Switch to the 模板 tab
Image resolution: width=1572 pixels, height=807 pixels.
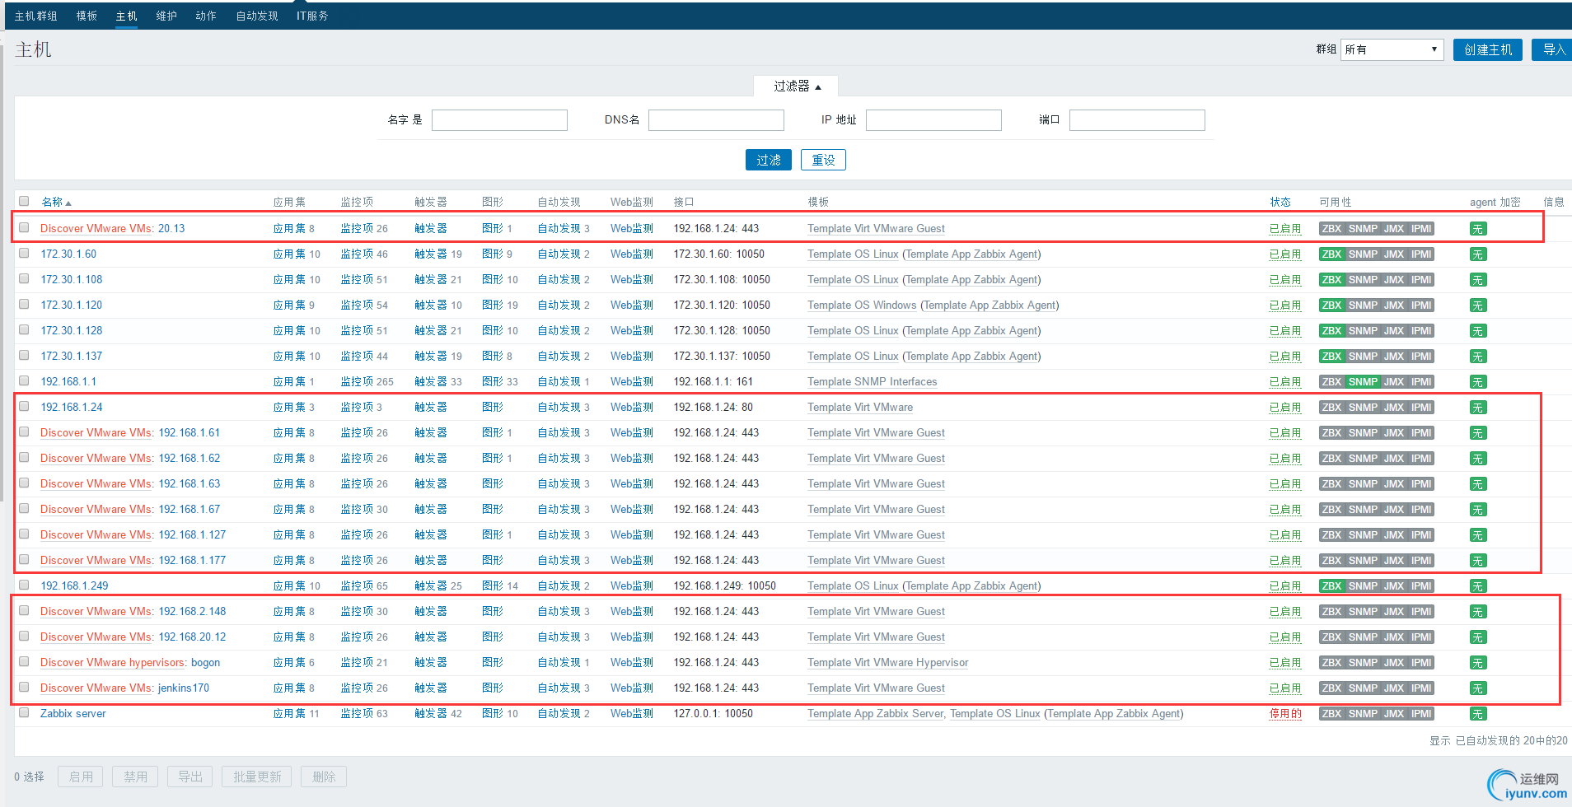[x=87, y=16]
